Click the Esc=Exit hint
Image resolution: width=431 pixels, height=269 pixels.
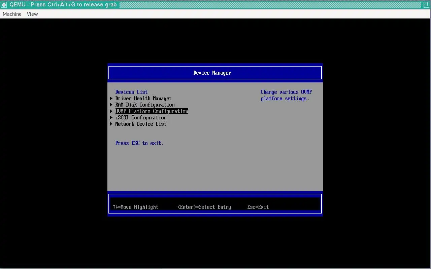click(258, 207)
